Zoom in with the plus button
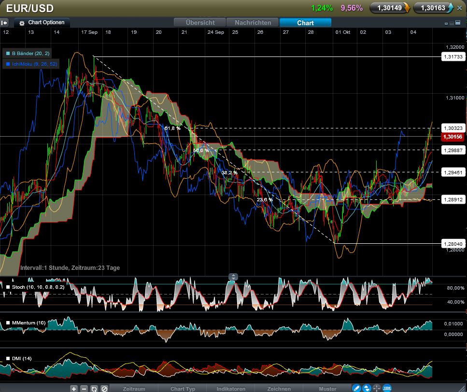 click(74, 389)
